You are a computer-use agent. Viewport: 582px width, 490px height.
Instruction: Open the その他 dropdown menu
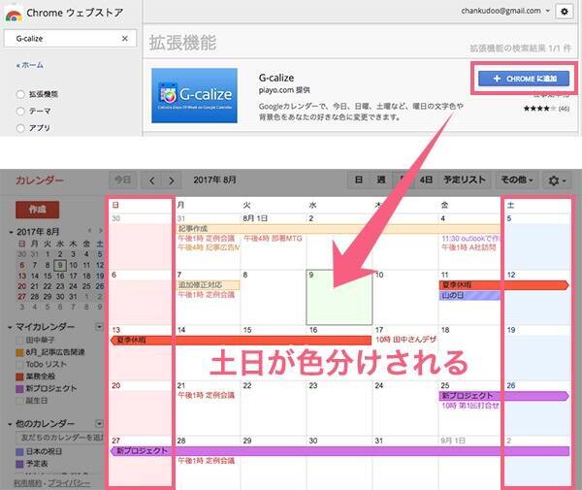click(517, 180)
